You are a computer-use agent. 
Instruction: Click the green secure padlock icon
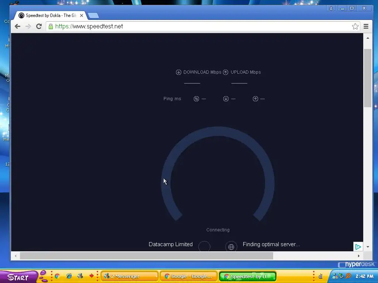[51, 26]
